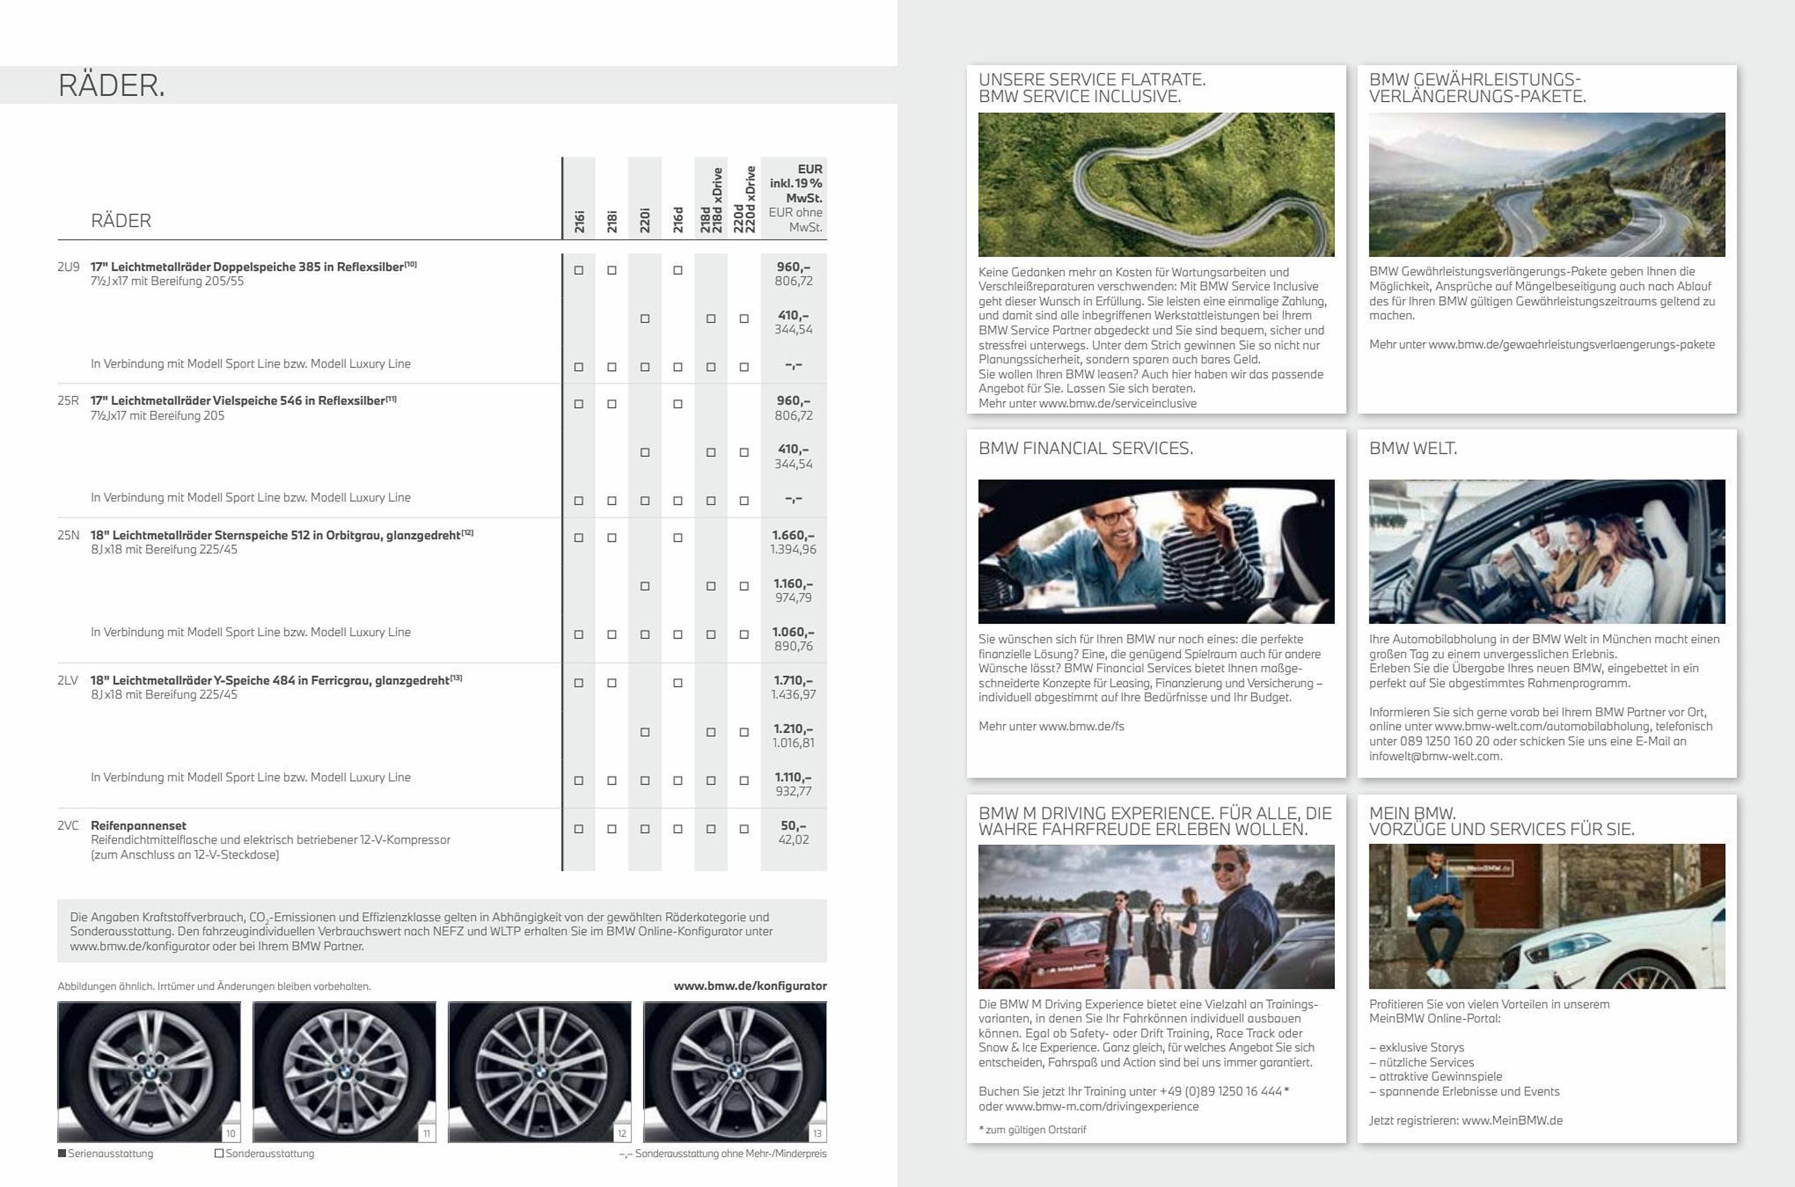Screen dimensions: 1795x1187
Task: Click the BMW Financial Services photo
Action: tap(1156, 551)
